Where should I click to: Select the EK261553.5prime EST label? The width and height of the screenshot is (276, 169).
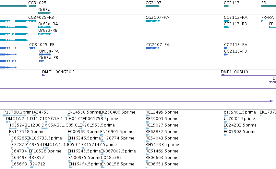[97, 125]
